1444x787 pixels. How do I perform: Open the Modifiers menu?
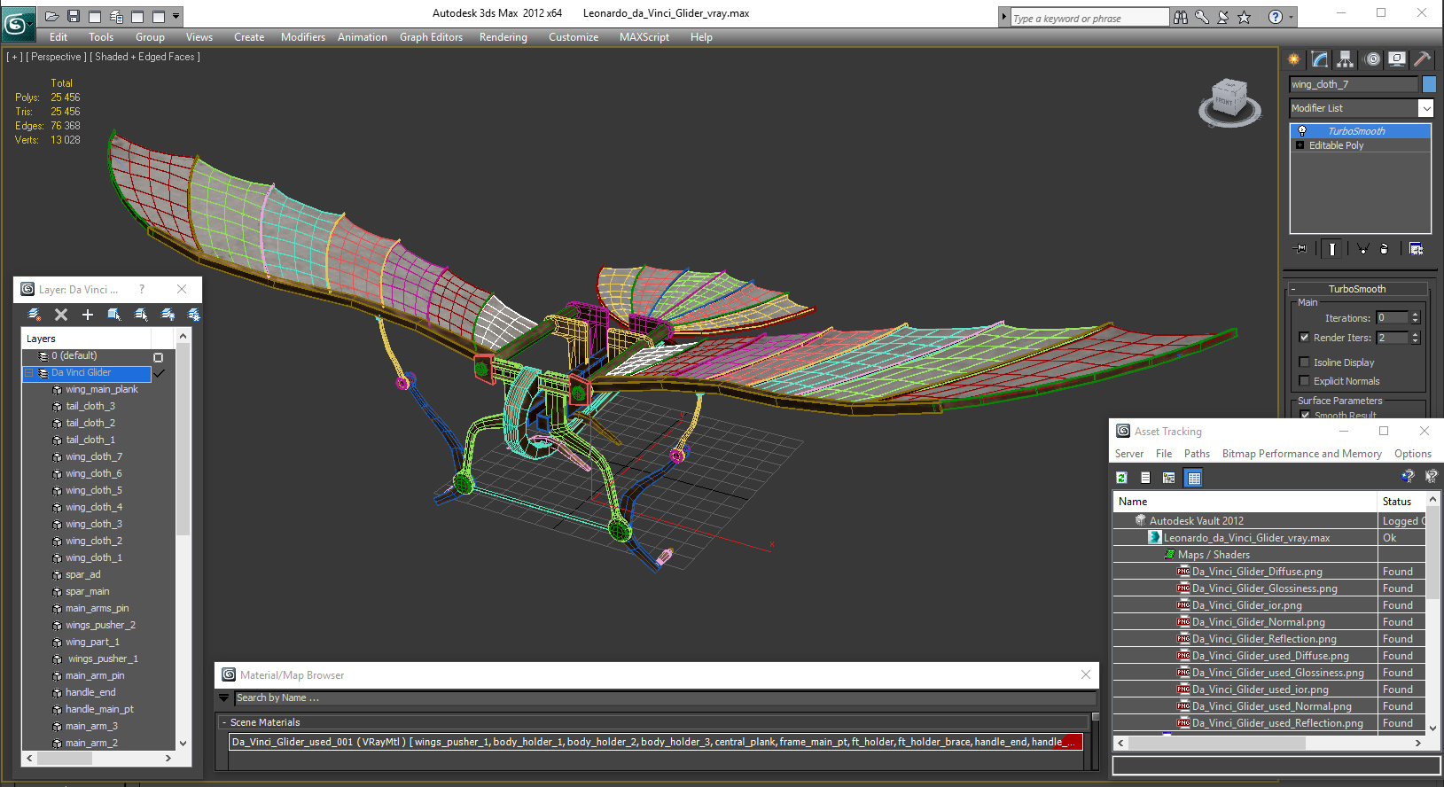pos(303,37)
